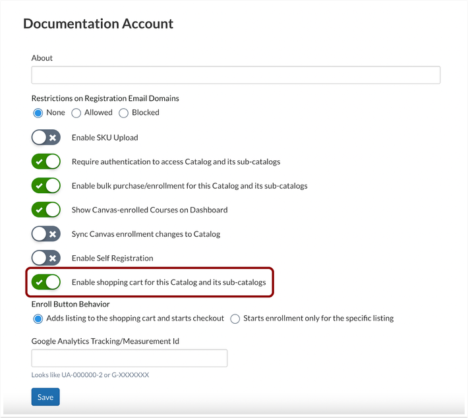Image resolution: width=468 pixels, height=418 pixels.
Task: Enable Sync Canvas enrollment changes toggle
Action: click(x=46, y=234)
